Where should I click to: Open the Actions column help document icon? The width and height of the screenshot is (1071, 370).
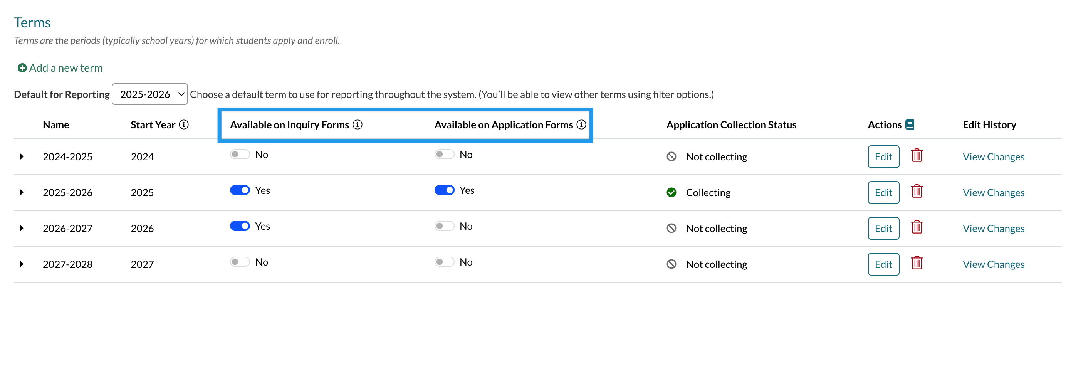(910, 125)
